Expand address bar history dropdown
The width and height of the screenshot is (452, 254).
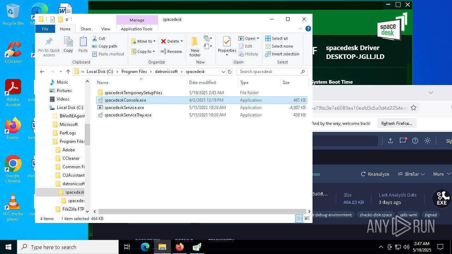pyautogui.click(x=223, y=72)
